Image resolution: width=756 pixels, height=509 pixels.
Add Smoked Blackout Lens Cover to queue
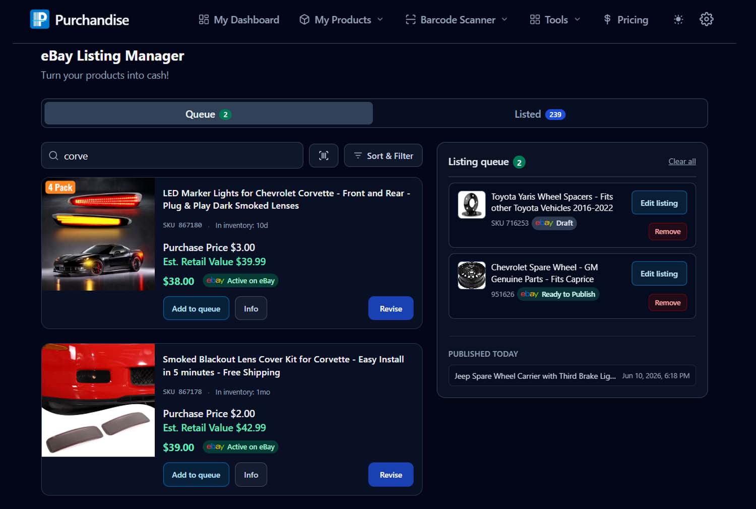coord(196,475)
